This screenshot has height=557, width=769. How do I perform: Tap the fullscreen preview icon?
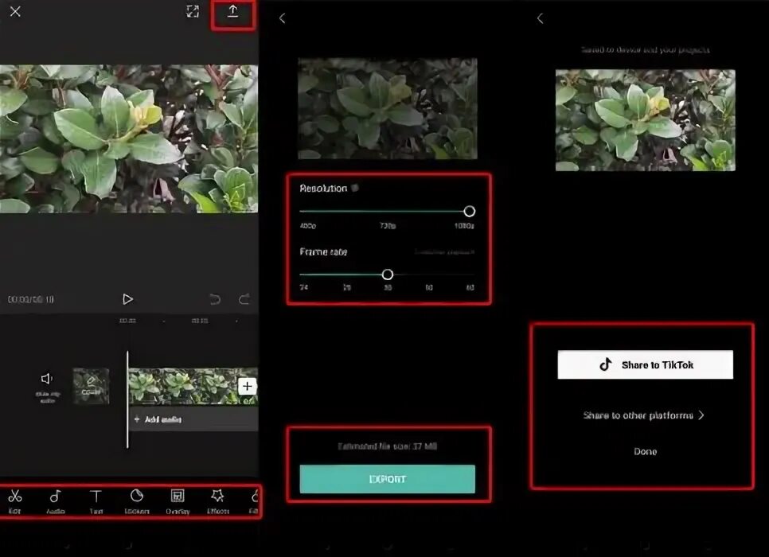click(193, 11)
